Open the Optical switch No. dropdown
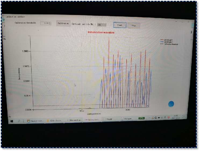 pyautogui.click(x=102, y=25)
